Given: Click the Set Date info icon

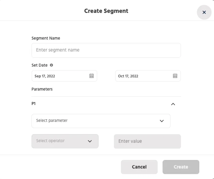Looking at the screenshot, I should (x=51, y=65).
